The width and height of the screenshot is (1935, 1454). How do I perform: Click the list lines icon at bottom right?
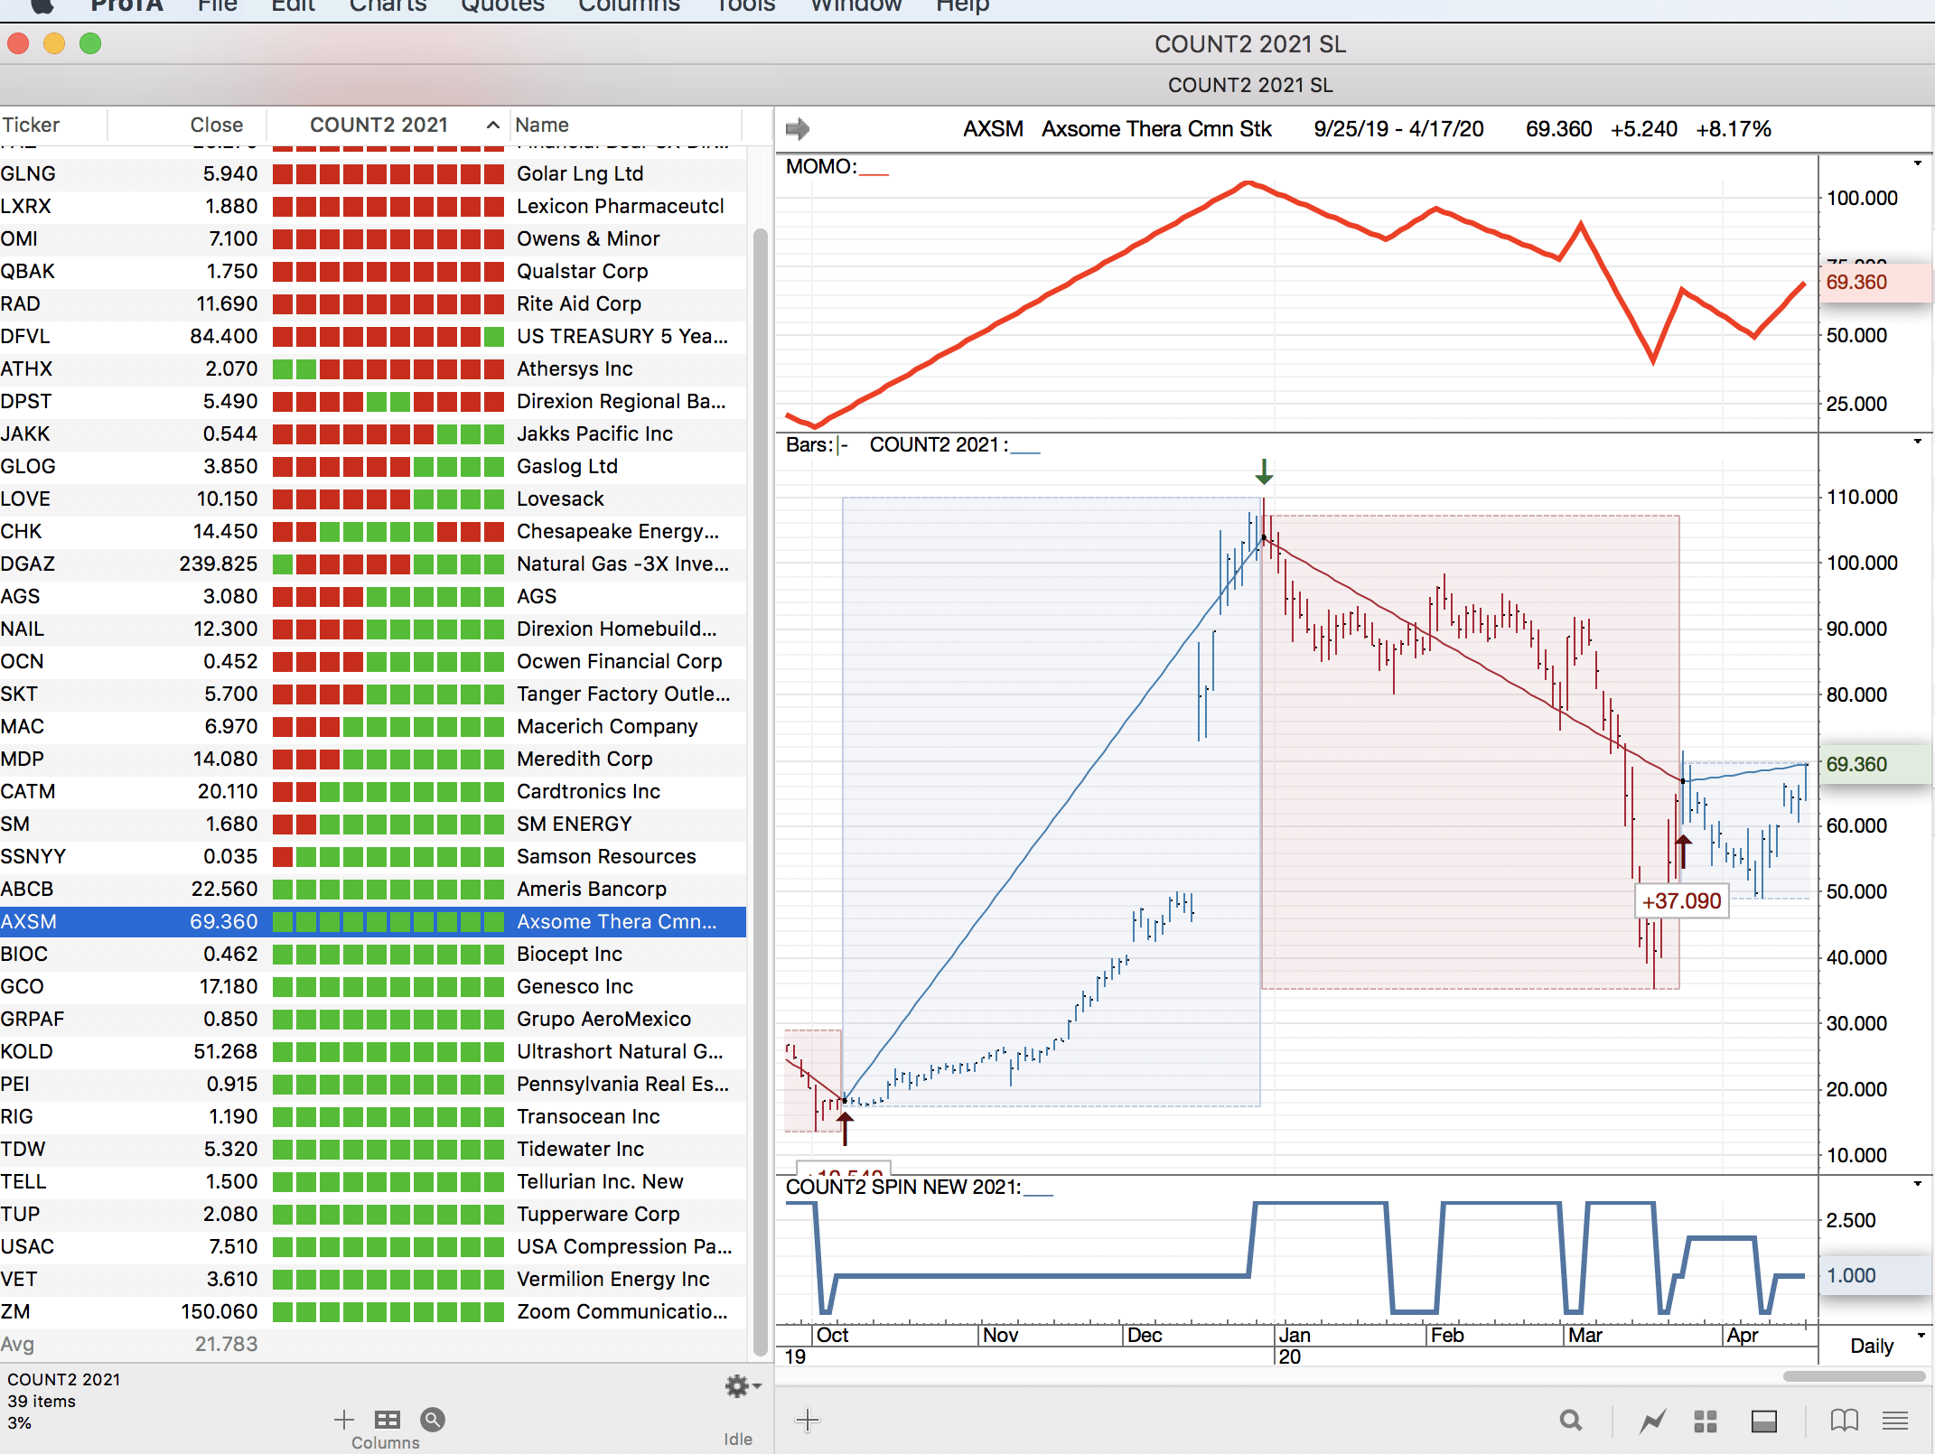coord(1895,1421)
